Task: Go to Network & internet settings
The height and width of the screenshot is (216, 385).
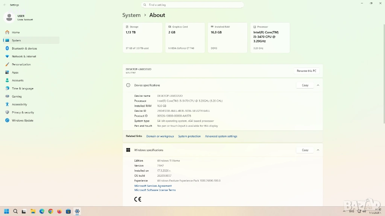Action: (24, 56)
